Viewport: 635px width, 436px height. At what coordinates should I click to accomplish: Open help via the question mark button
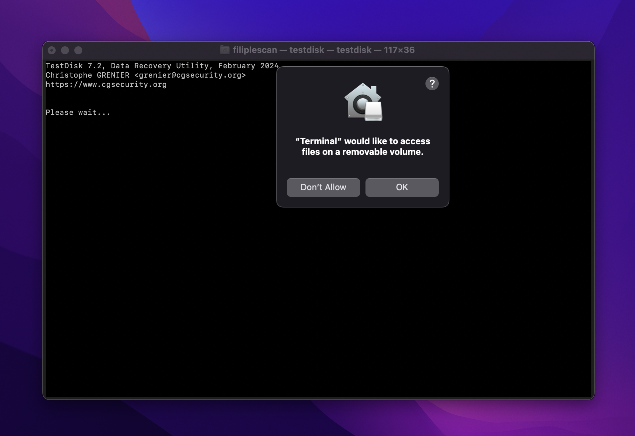(432, 84)
